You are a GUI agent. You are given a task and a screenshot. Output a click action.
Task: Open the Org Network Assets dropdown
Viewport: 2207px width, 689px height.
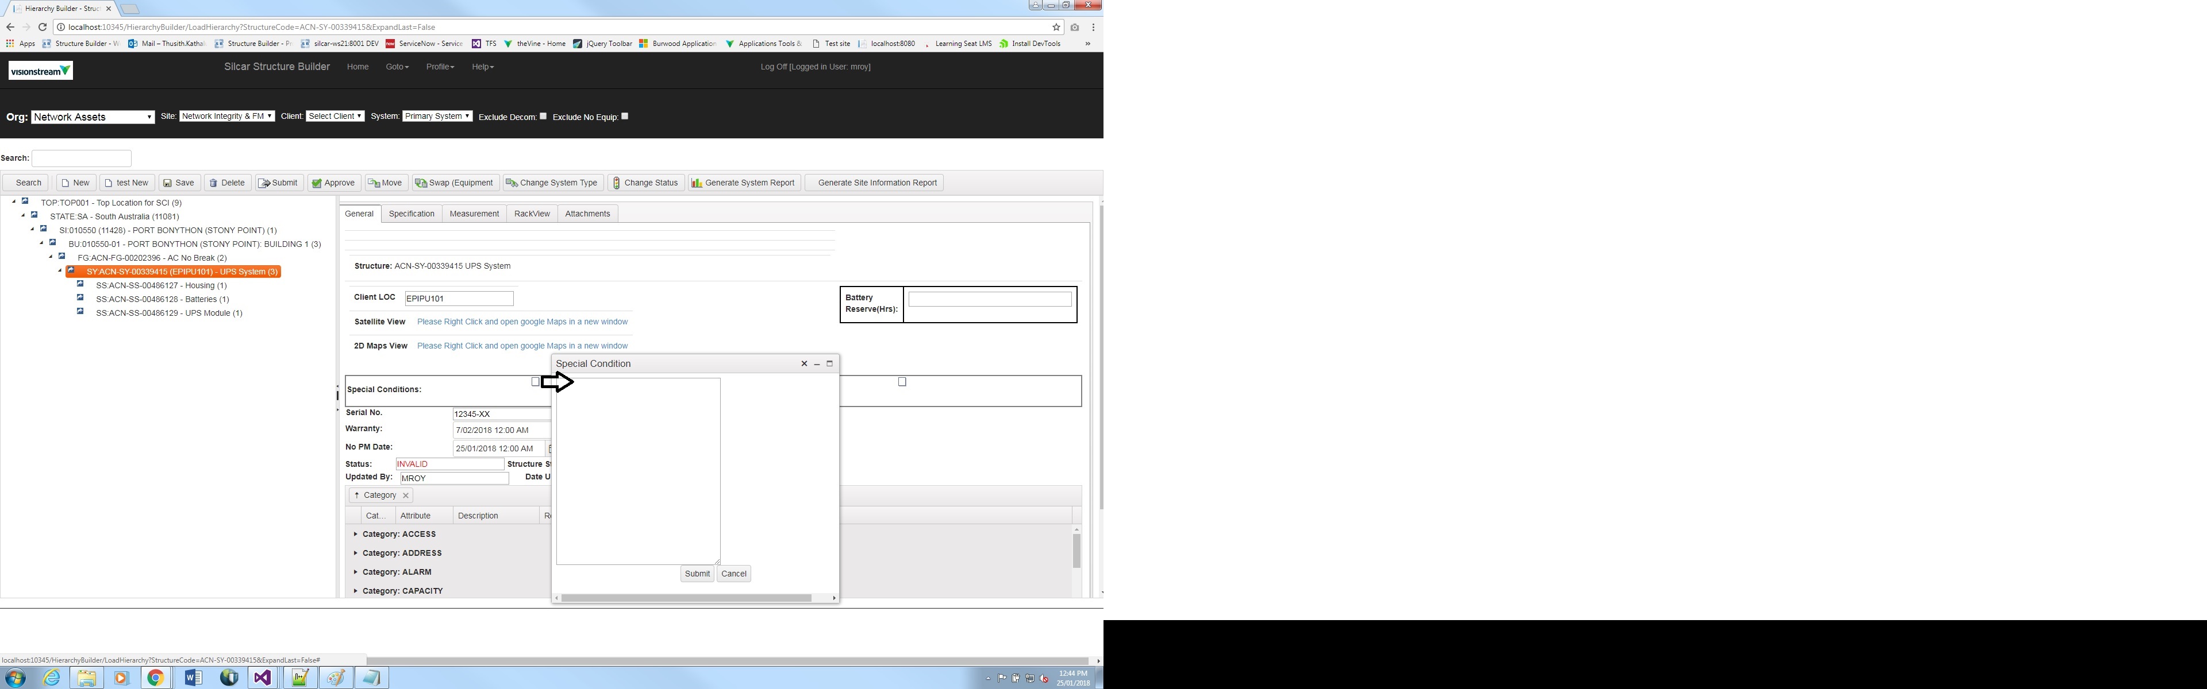click(x=93, y=117)
